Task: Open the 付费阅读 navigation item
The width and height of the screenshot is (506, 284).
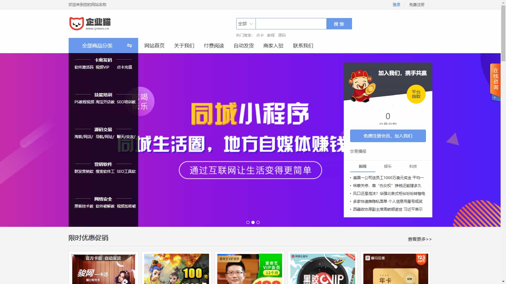Action: (x=214, y=45)
